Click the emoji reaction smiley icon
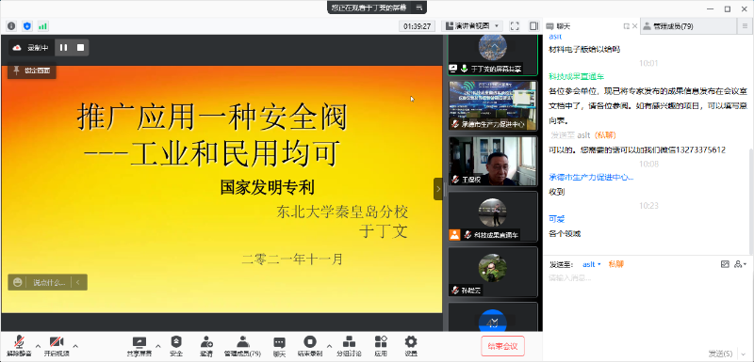Image resolution: width=754 pixels, height=362 pixels. (x=18, y=282)
